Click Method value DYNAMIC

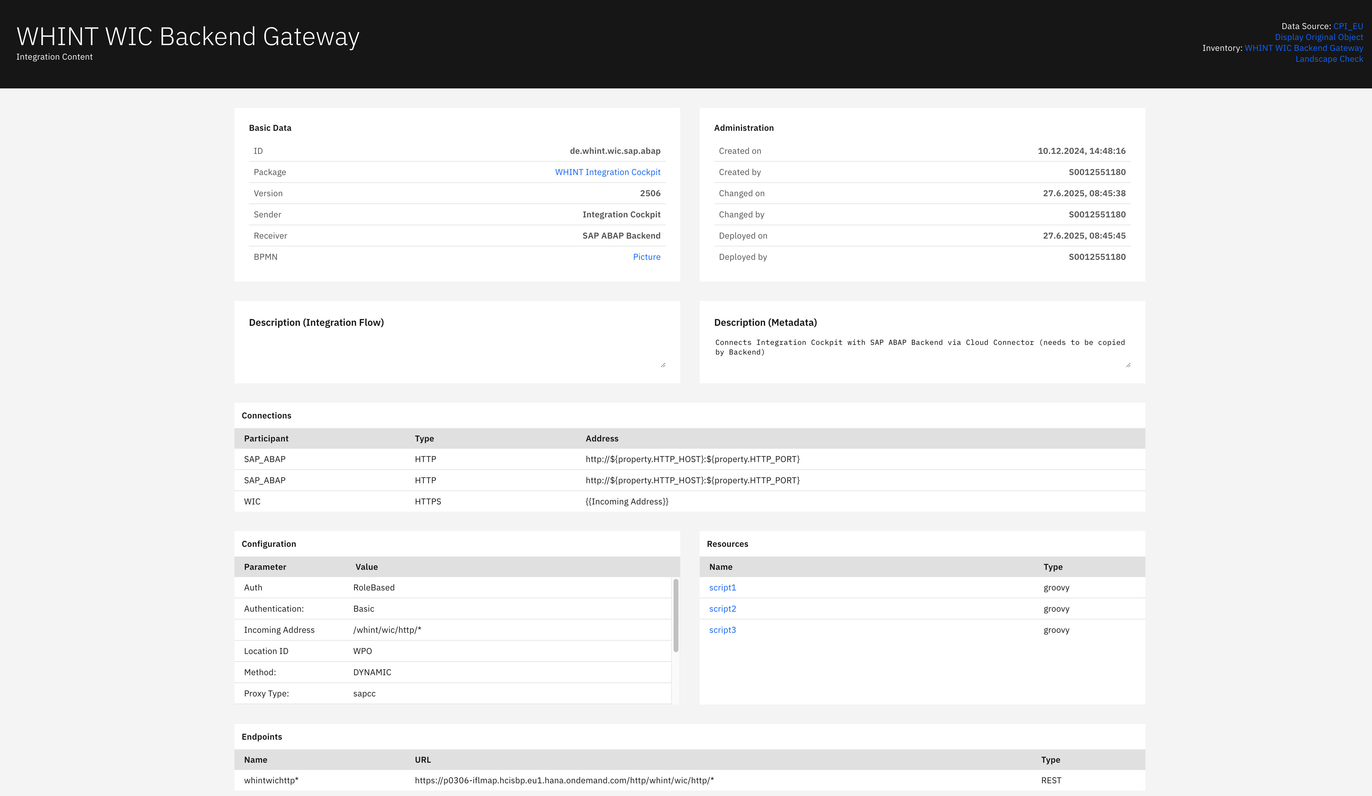pyautogui.click(x=372, y=672)
